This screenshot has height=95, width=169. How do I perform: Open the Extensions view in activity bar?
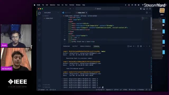tap(39, 35)
